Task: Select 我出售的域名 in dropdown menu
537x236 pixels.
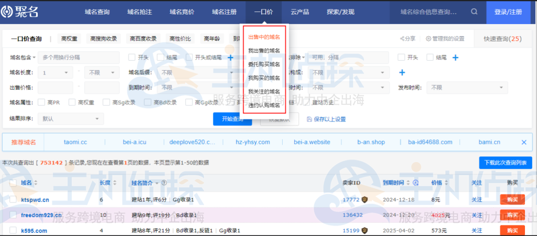Action: (x=264, y=51)
